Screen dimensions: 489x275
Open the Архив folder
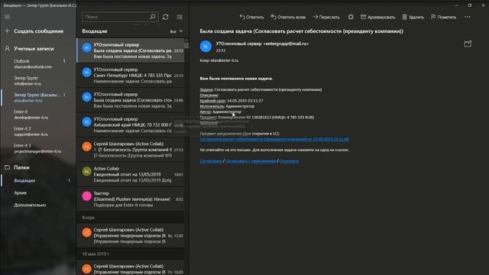39,192
